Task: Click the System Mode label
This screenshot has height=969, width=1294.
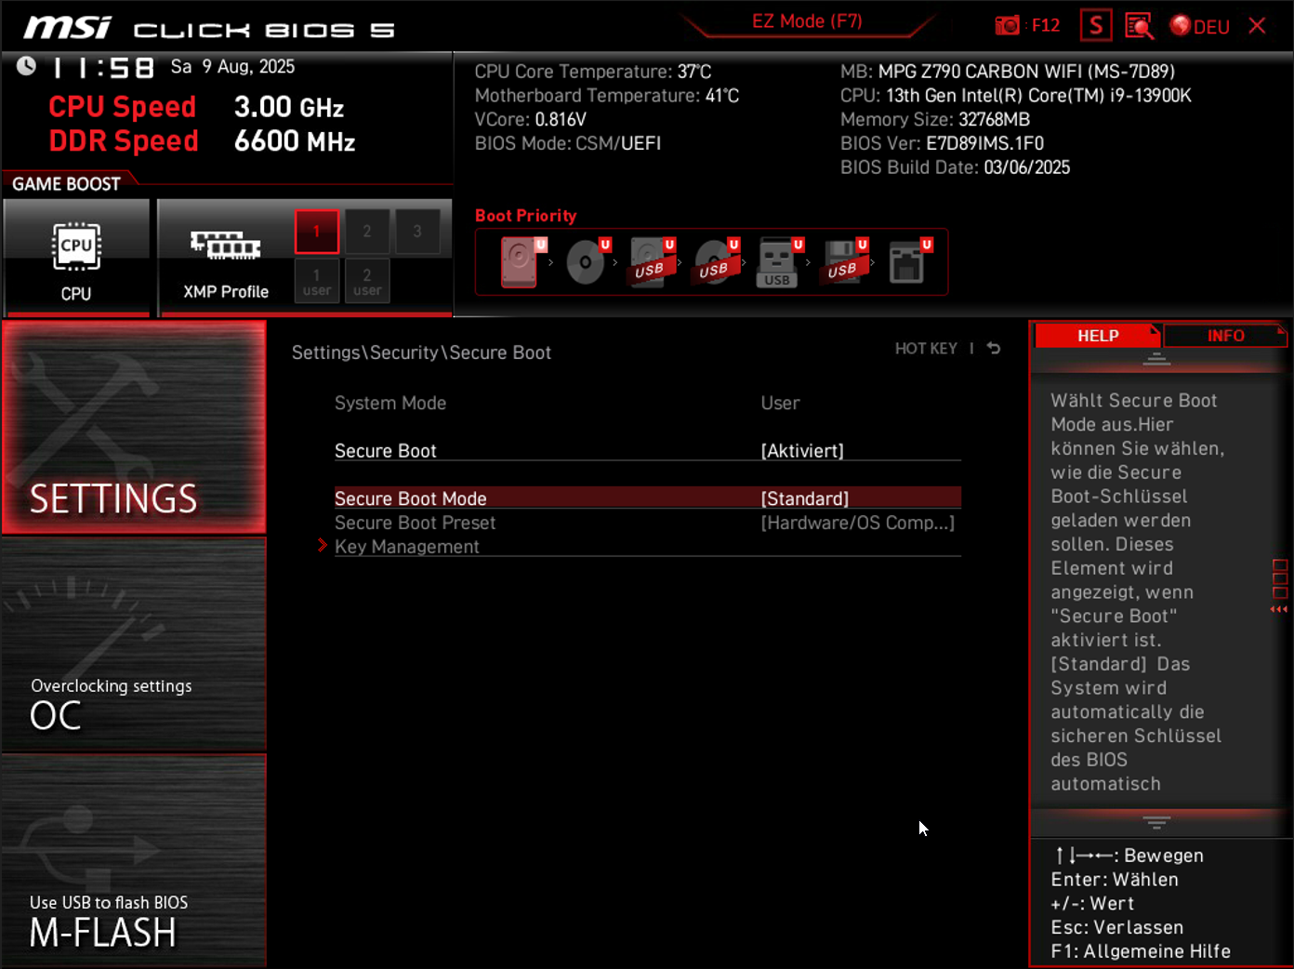Action: [x=390, y=403]
